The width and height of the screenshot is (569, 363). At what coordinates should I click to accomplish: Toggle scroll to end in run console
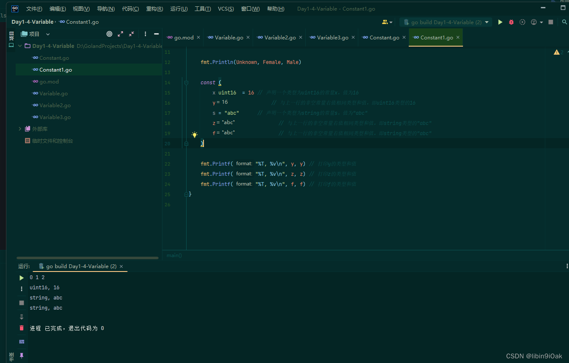coord(22,317)
